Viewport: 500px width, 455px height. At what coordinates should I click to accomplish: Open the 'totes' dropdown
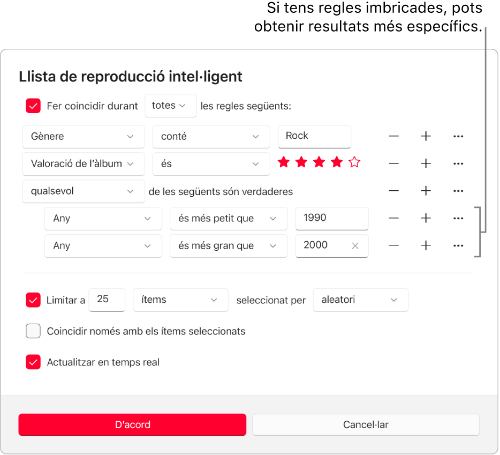170,106
